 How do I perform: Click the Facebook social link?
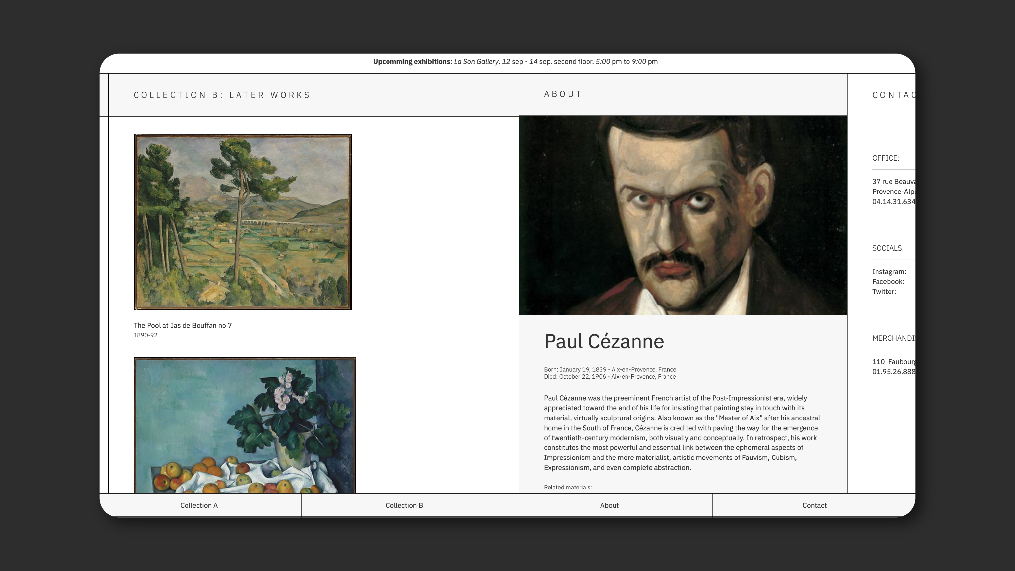(888, 282)
